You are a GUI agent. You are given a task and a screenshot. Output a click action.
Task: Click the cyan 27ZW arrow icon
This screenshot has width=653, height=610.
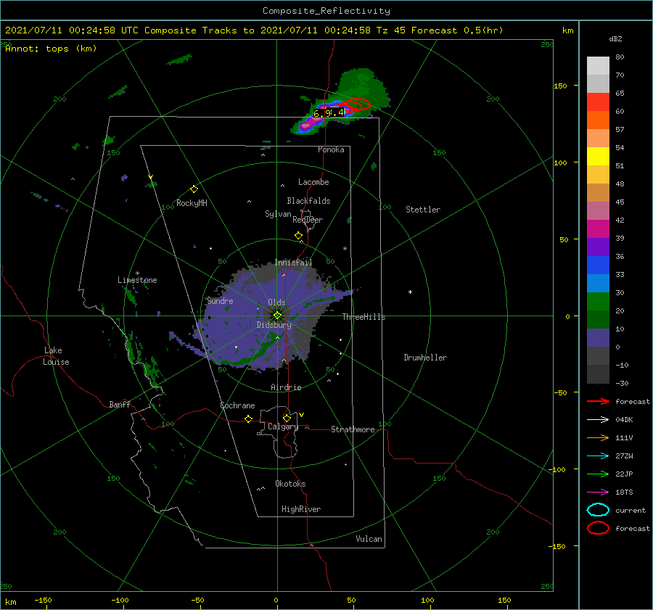click(x=598, y=456)
